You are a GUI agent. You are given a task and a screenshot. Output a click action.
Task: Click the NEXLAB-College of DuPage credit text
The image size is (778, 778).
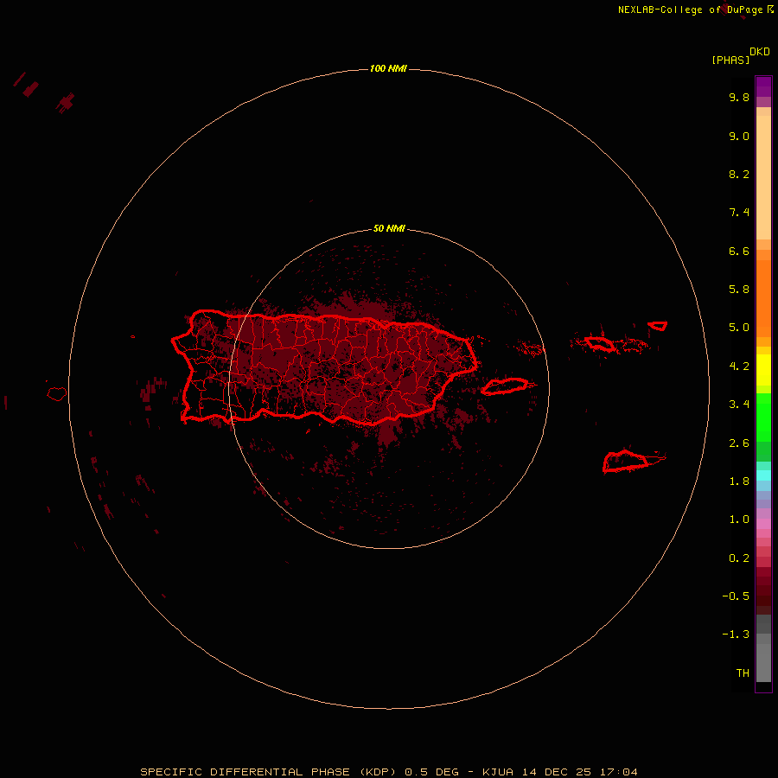coord(696,10)
